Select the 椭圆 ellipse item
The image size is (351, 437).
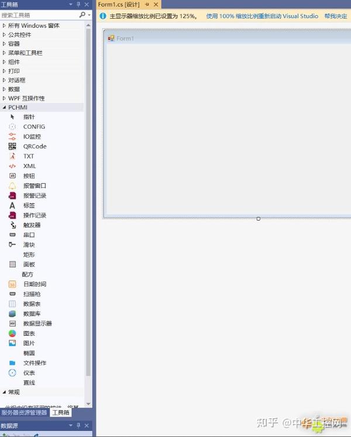29,353
